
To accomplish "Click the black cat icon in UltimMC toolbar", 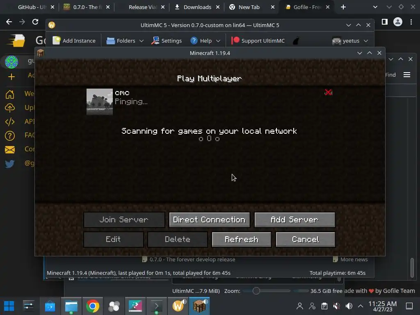I will pos(296,41).
